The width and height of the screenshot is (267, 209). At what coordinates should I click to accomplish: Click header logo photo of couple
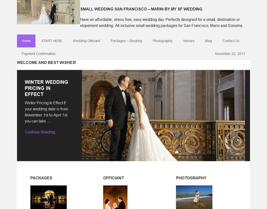(x=48, y=12)
